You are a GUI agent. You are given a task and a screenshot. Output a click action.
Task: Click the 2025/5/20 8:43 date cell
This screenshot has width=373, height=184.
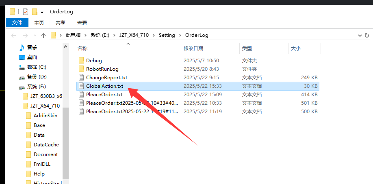(201, 69)
